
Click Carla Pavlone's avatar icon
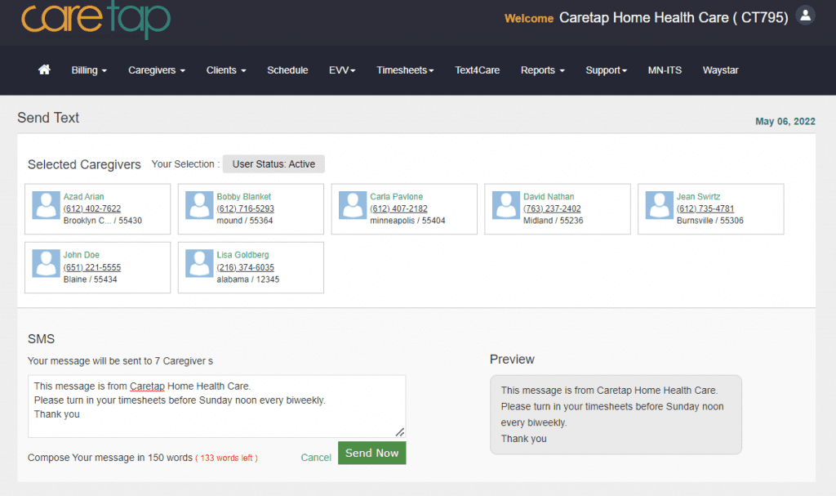[x=353, y=205]
